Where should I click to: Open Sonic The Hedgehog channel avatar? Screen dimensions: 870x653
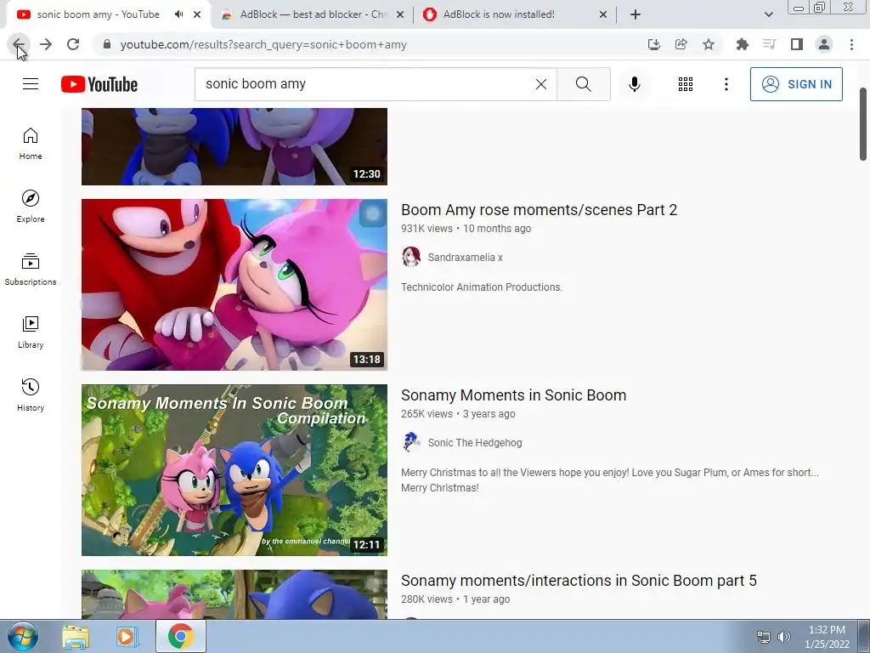tap(411, 442)
